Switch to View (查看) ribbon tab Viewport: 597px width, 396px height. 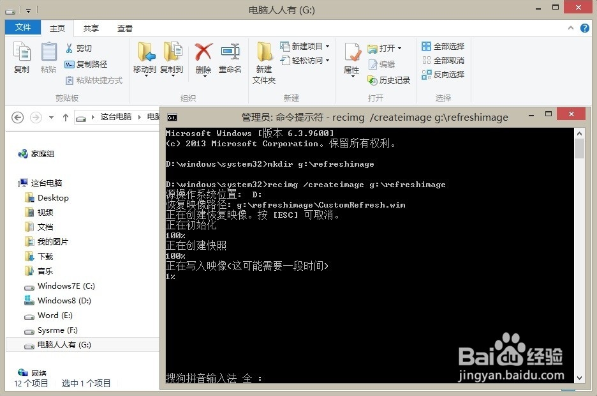point(125,28)
